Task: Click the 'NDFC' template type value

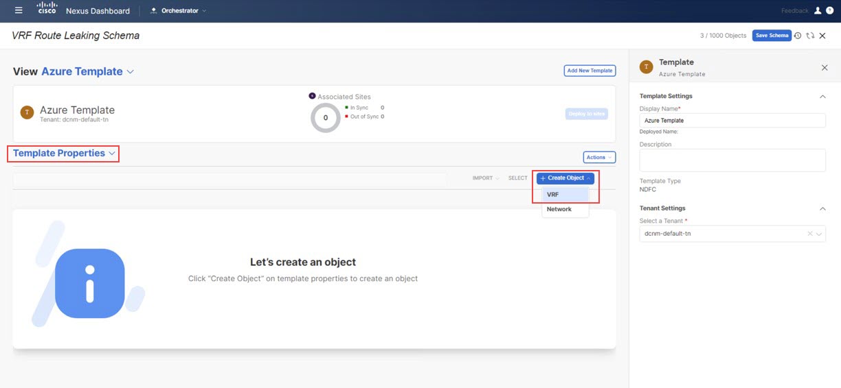Action: [x=648, y=190]
